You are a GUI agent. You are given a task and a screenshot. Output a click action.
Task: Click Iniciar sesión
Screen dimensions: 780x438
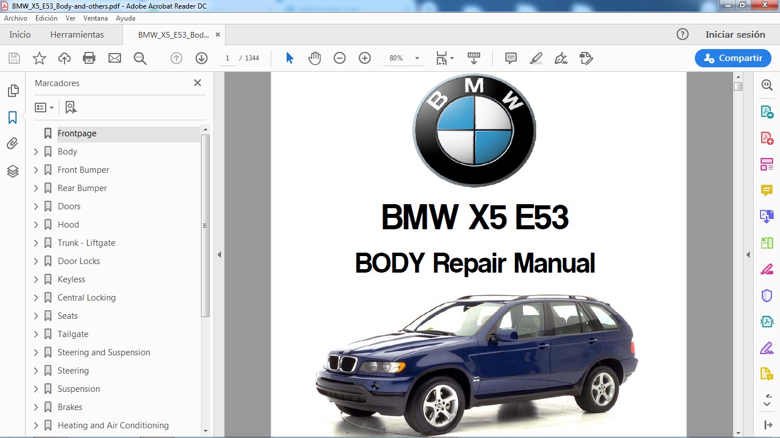[x=735, y=34]
